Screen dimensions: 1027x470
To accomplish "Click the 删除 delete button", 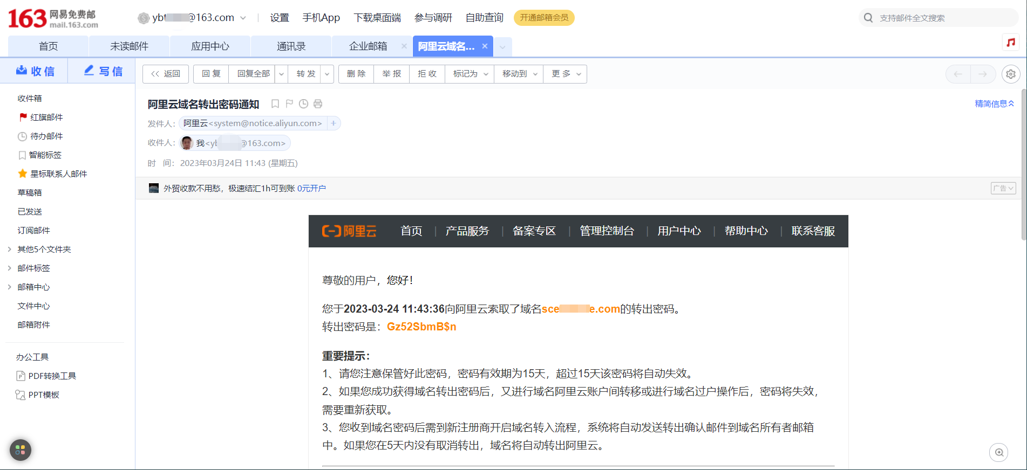I will click(x=356, y=74).
